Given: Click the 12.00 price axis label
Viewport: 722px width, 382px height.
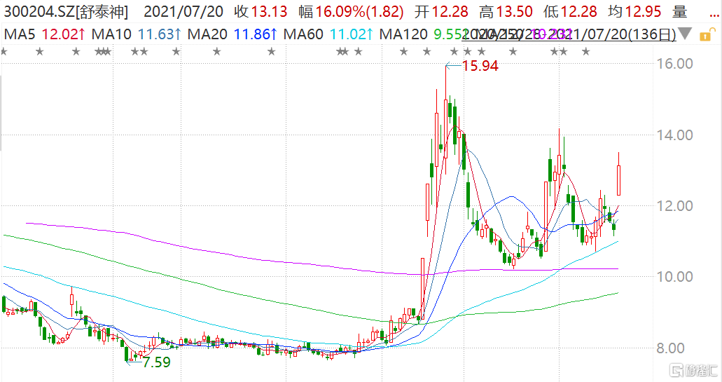Looking at the screenshot, I should coord(674,206).
